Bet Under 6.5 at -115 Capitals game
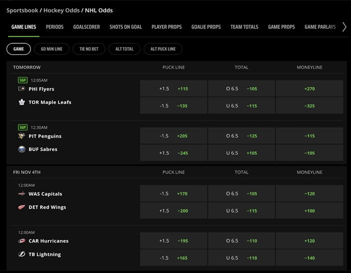The height and width of the screenshot is (273, 351). point(241,211)
